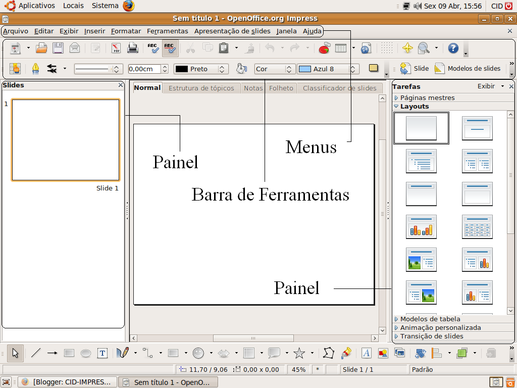Click the Zoom magnifier icon

pyautogui.click(x=424, y=48)
